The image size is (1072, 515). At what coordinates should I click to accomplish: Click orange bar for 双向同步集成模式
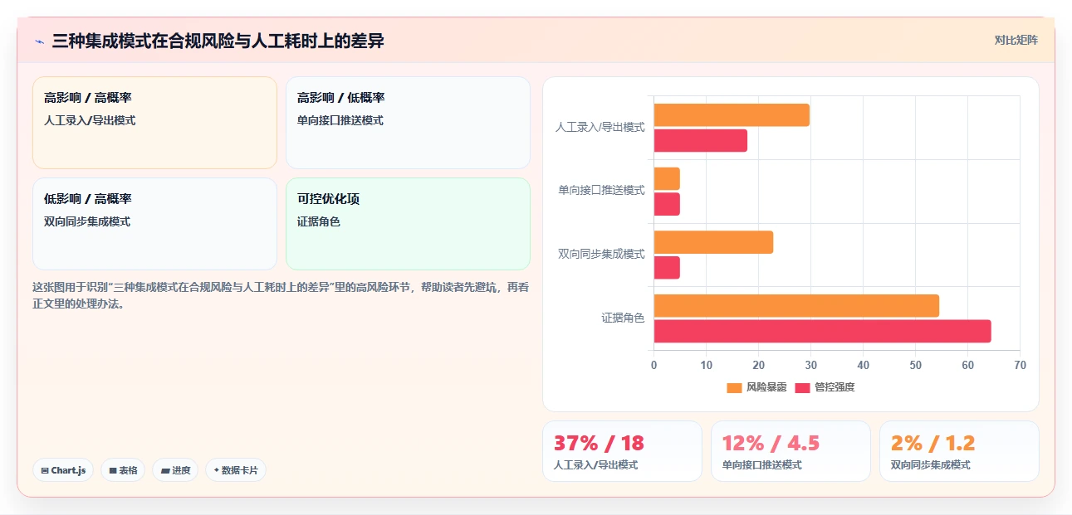(713, 242)
